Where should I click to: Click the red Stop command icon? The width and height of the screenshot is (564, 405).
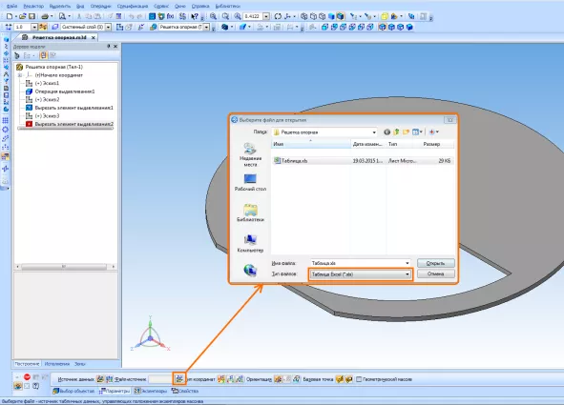pyautogui.click(x=27, y=376)
